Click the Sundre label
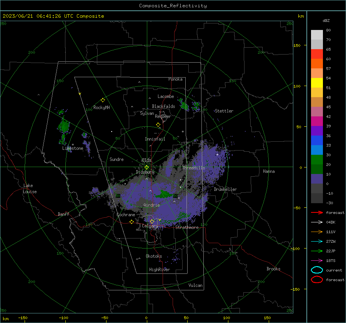 pos(116,159)
